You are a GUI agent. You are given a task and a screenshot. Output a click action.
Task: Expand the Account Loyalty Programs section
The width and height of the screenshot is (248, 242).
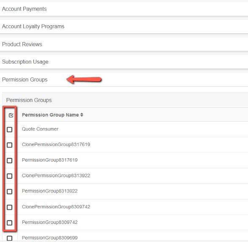click(x=124, y=27)
